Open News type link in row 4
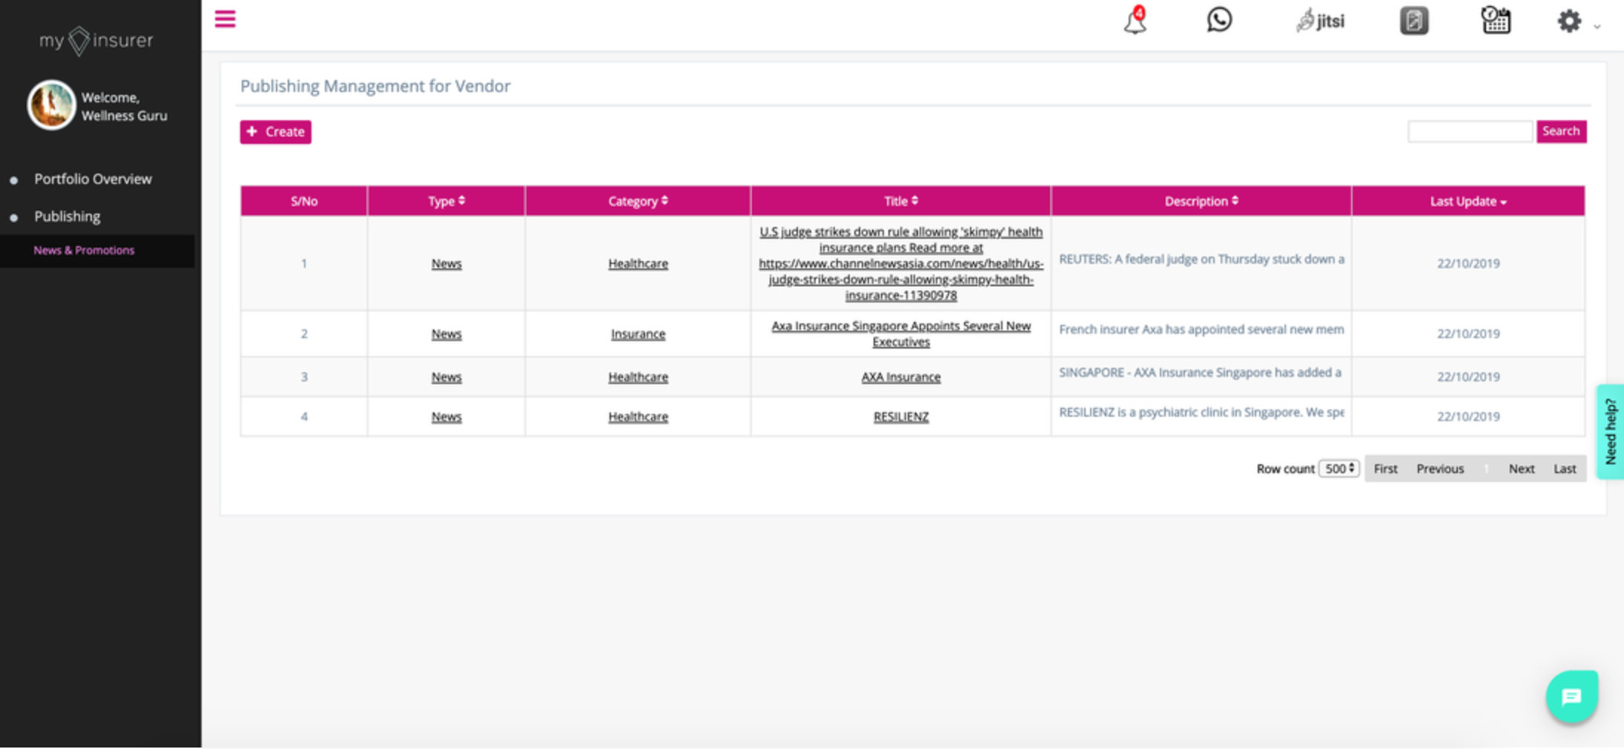Image resolution: width=1624 pixels, height=749 pixels. (446, 417)
